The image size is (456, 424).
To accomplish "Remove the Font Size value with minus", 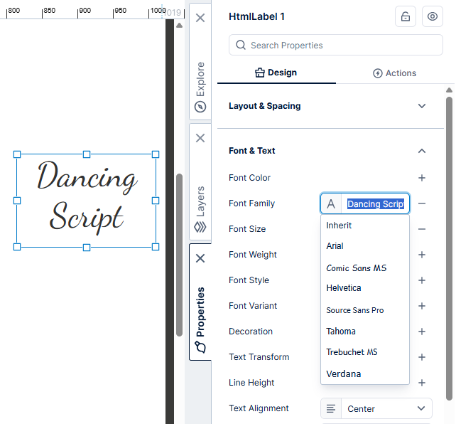I will (x=422, y=229).
